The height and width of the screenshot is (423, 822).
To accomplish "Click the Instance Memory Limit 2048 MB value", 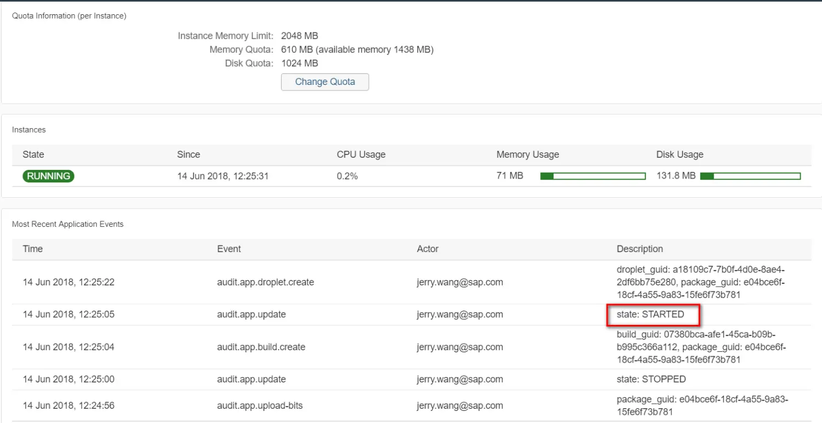I will tap(299, 36).
